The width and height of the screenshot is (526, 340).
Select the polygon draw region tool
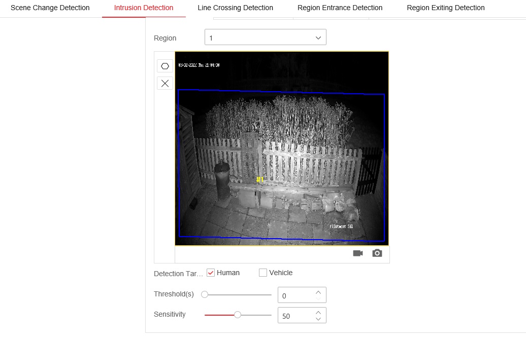[165, 66]
